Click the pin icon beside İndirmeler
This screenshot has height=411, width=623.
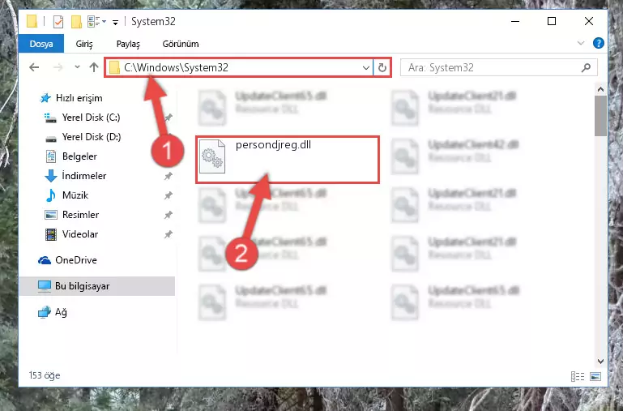(168, 176)
